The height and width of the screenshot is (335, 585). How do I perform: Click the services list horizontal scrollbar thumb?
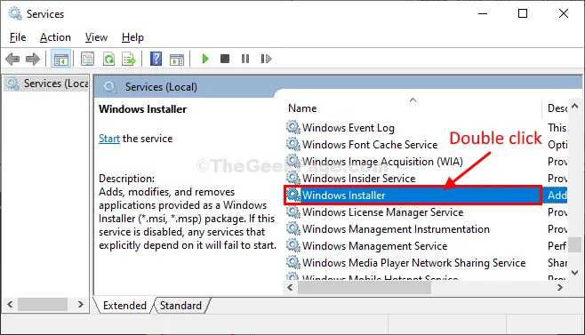[365, 287]
